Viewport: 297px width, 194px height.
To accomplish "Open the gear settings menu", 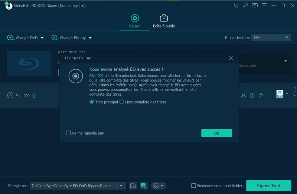I will (159, 186).
